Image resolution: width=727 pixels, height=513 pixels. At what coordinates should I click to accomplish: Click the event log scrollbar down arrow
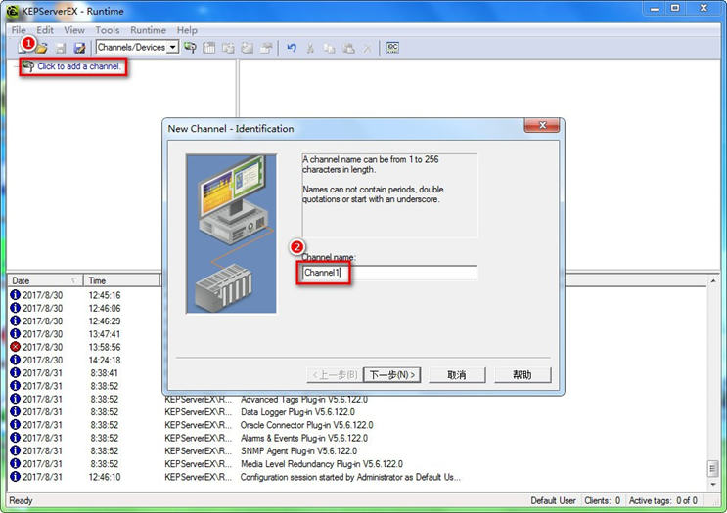[x=713, y=485]
